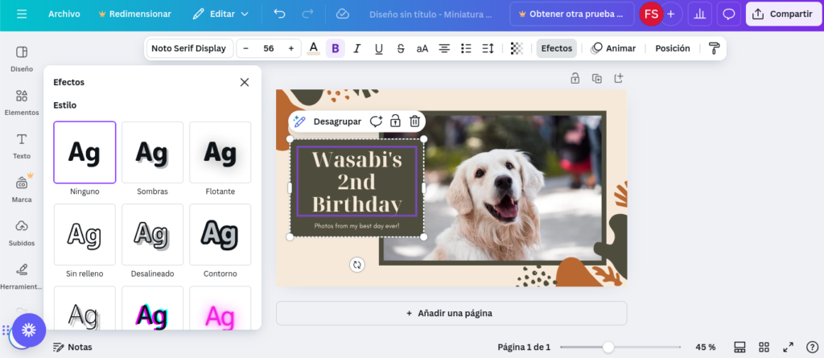Toggle bulleted list
This screenshot has width=824, height=358.
pyautogui.click(x=466, y=48)
